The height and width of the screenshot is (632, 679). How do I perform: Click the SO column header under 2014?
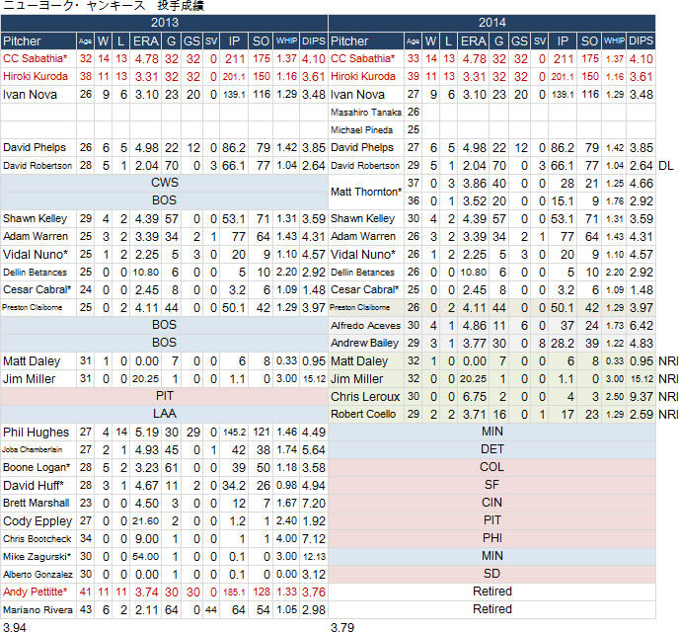tap(589, 41)
